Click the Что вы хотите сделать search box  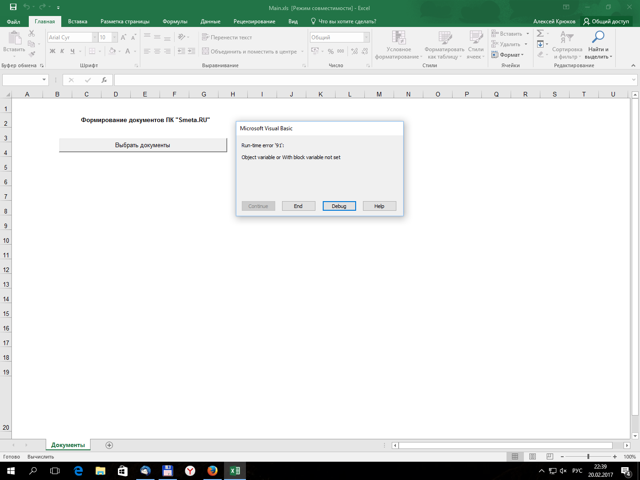[344, 21]
